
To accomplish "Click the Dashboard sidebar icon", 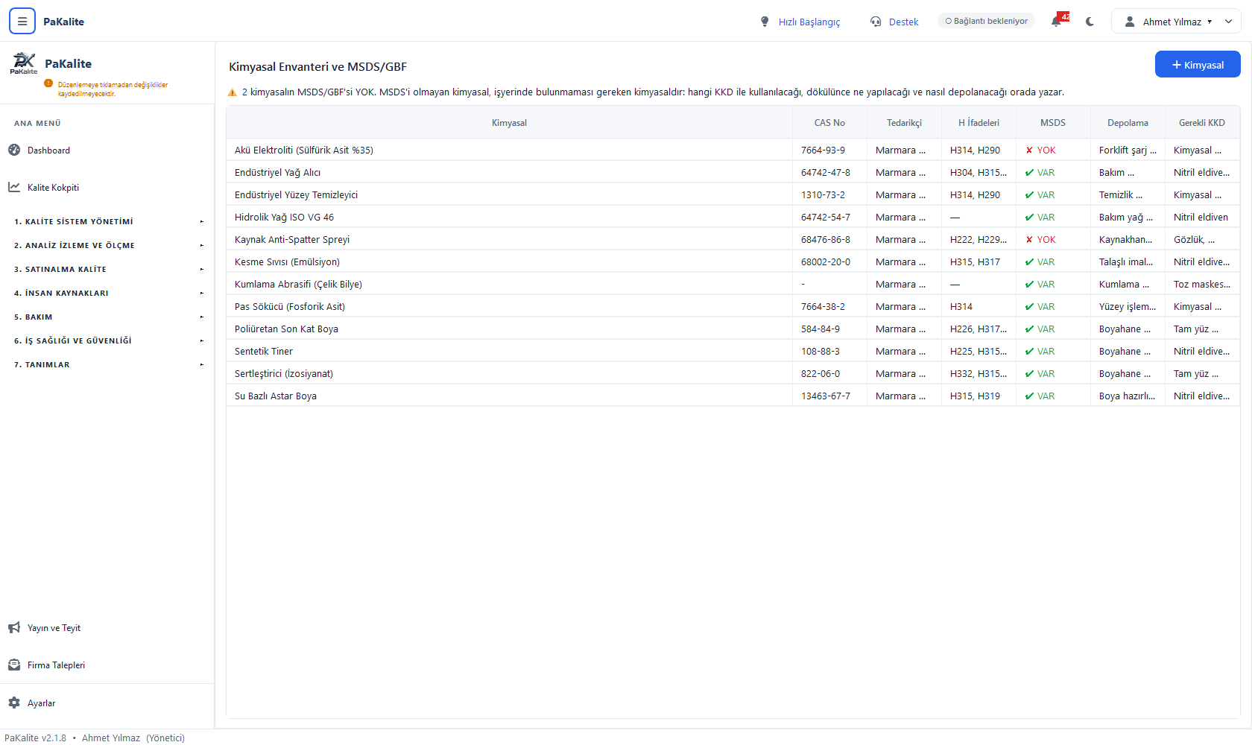I will coord(14,150).
